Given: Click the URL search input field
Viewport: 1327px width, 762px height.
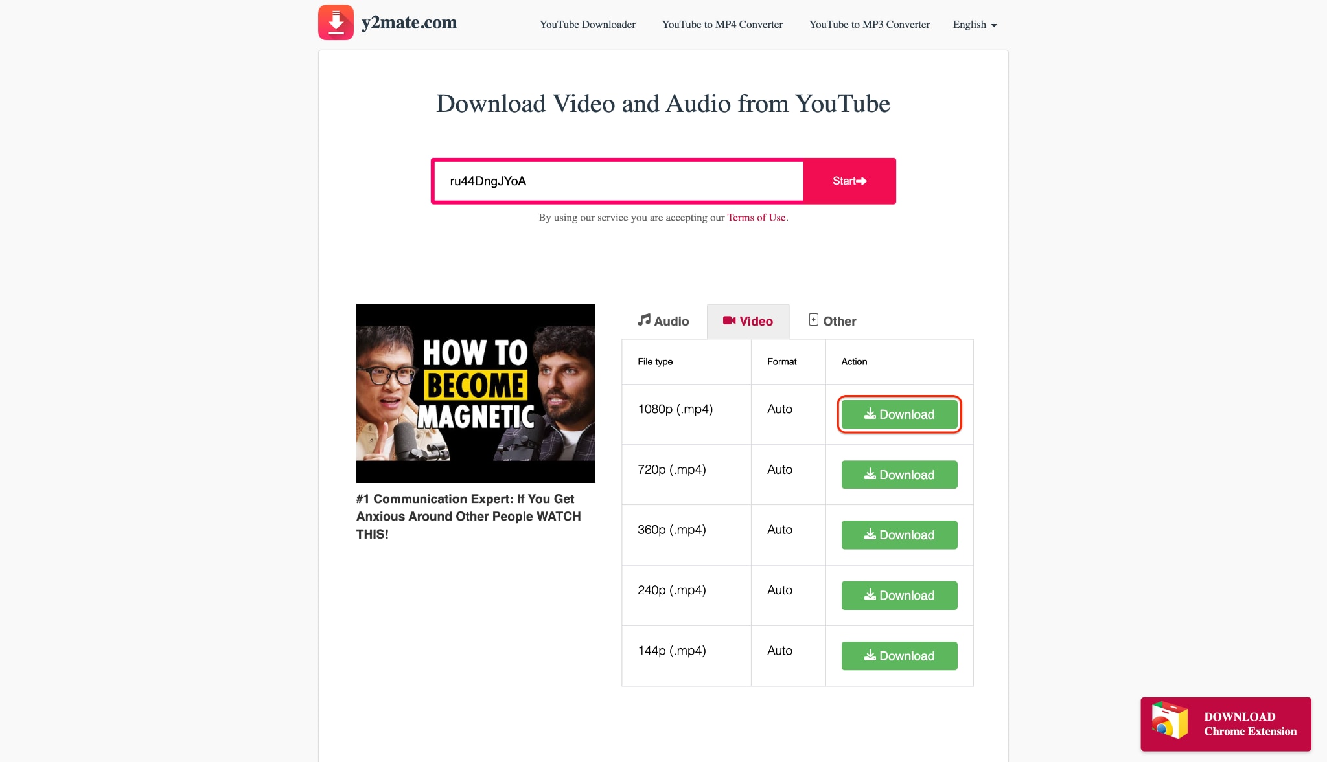Looking at the screenshot, I should (618, 181).
